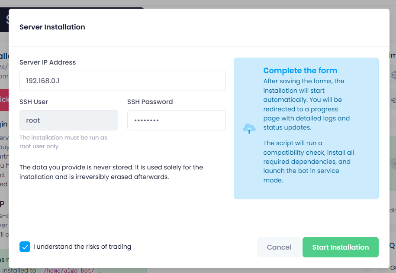Click the root user only hint text
Screen dimensions: 396x273
coord(63,142)
